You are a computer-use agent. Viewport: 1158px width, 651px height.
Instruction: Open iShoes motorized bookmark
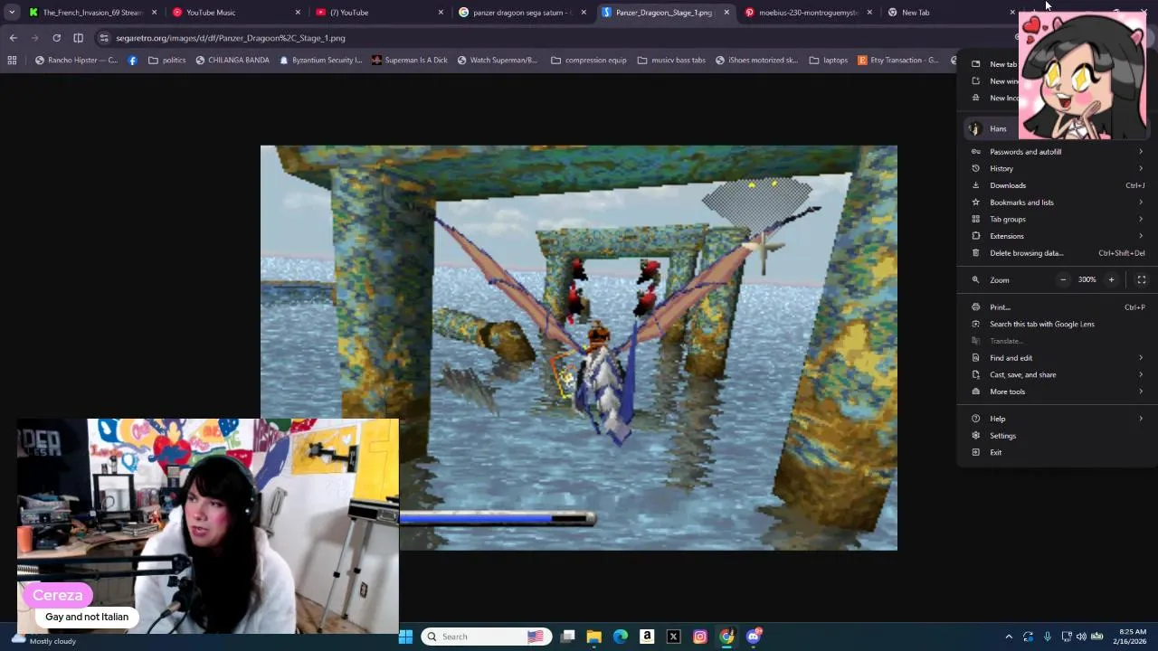tap(756, 61)
